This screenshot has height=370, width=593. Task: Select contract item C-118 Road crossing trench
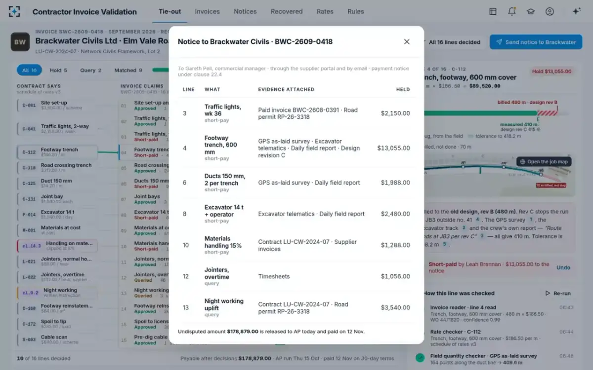coord(57,168)
